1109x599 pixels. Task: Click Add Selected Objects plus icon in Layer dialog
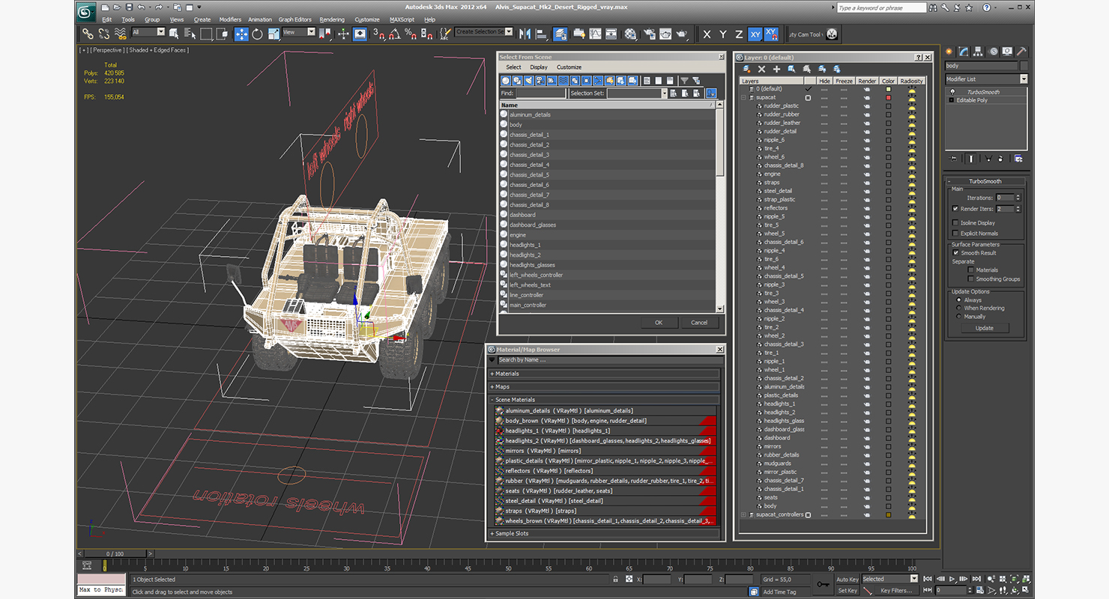pos(776,69)
